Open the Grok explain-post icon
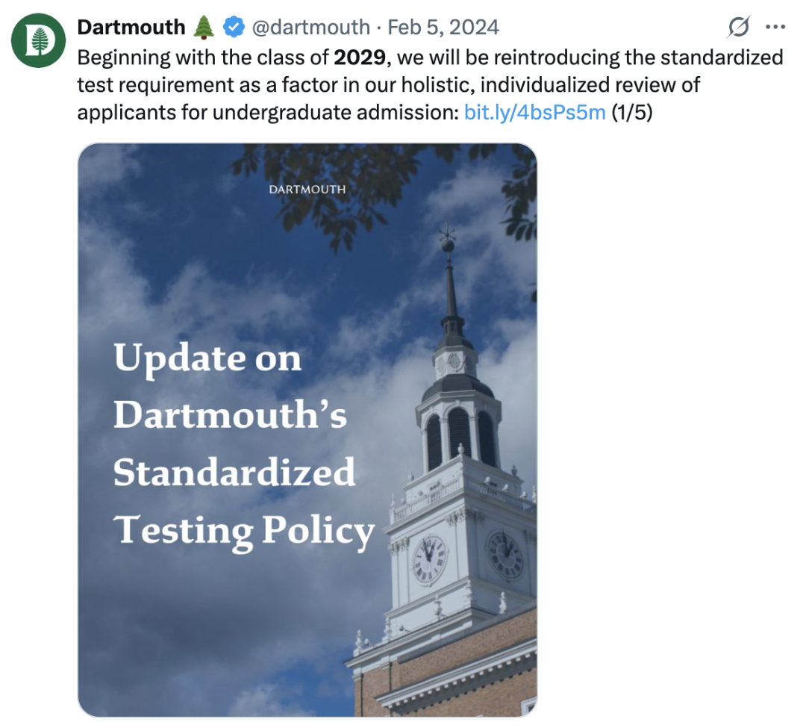 tap(739, 27)
